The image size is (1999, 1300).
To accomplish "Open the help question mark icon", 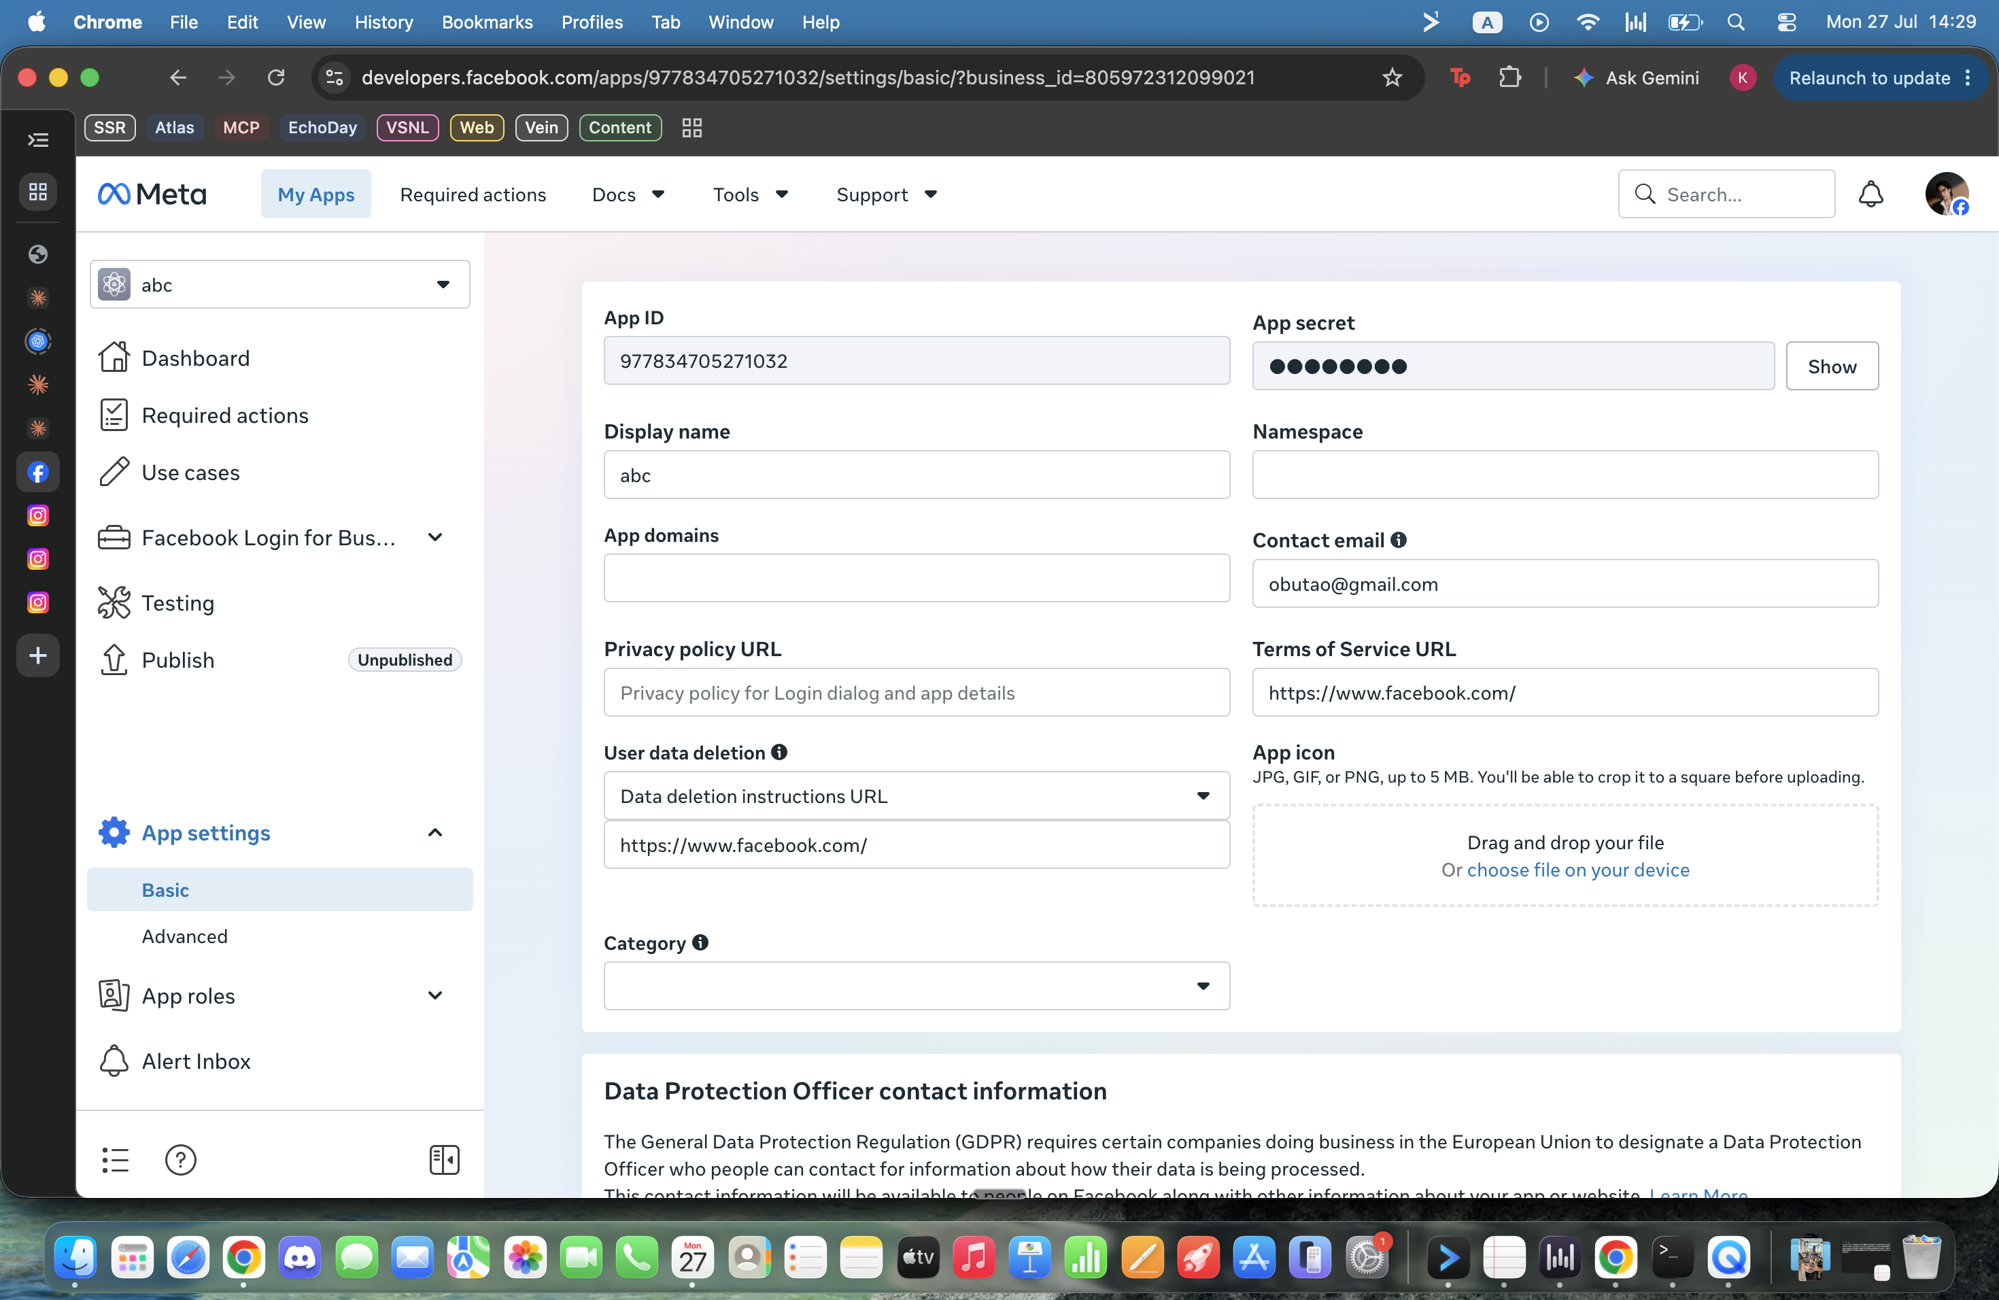I will point(181,1160).
